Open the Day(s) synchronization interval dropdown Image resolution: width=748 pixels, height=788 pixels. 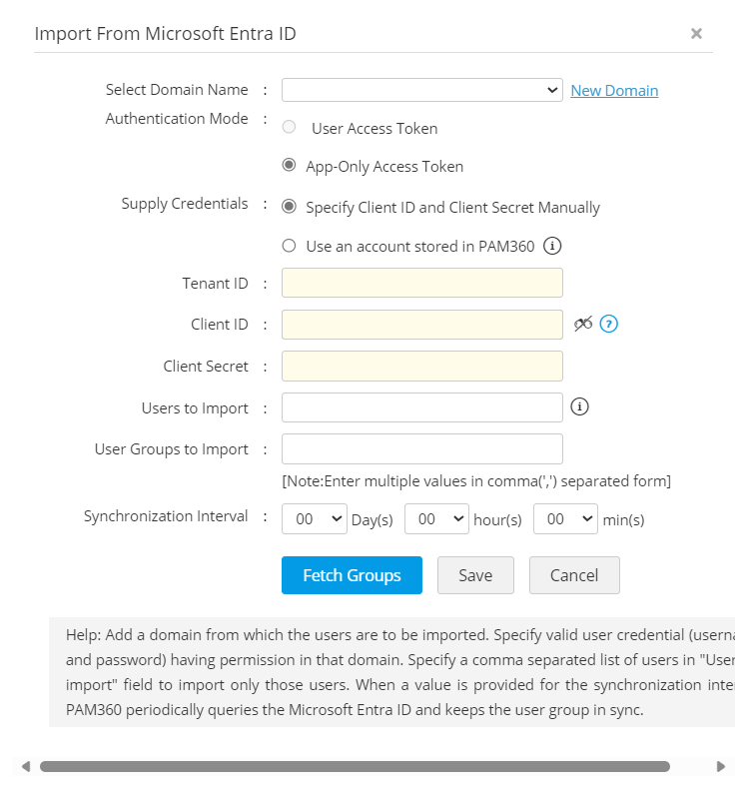click(315, 519)
